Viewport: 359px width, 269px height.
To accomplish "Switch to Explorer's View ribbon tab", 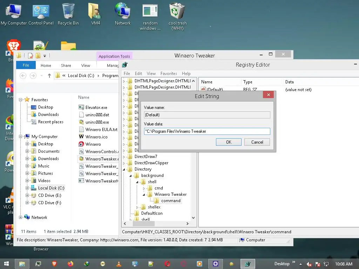I will (86, 65).
